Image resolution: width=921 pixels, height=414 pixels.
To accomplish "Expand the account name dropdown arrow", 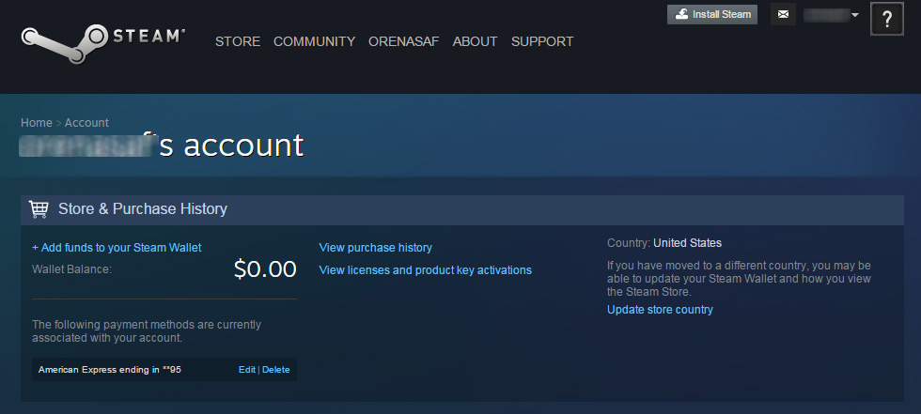I will coord(855,15).
